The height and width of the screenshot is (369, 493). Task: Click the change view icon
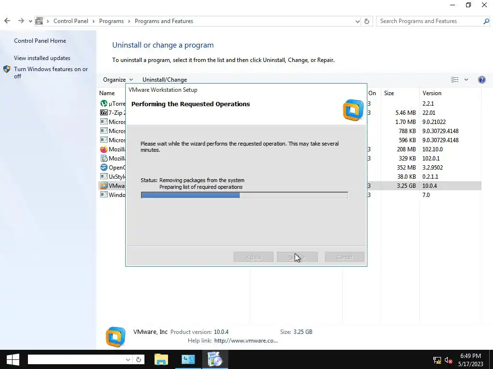[x=454, y=80]
